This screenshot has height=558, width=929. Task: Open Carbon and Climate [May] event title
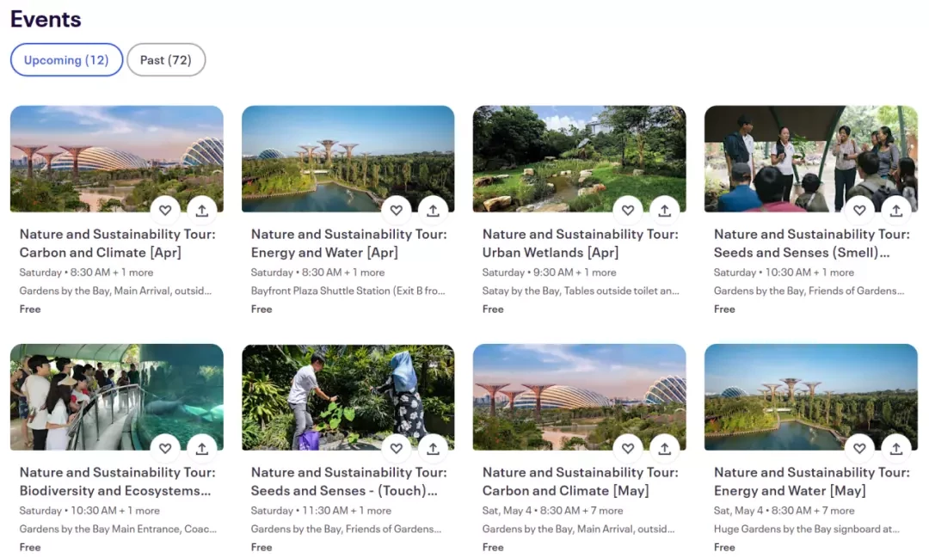(x=580, y=481)
